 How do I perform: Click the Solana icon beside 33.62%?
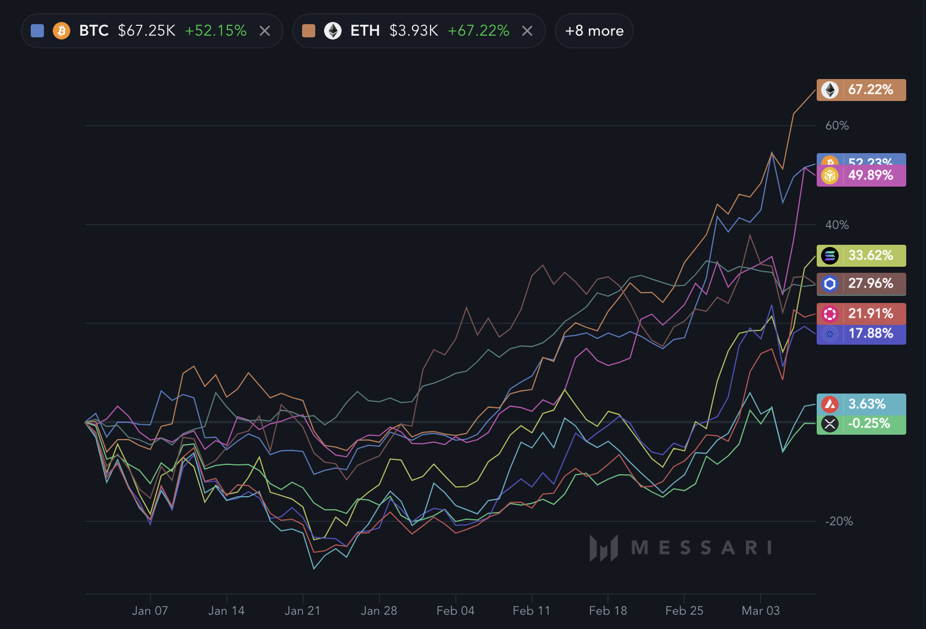coord(830,255)
